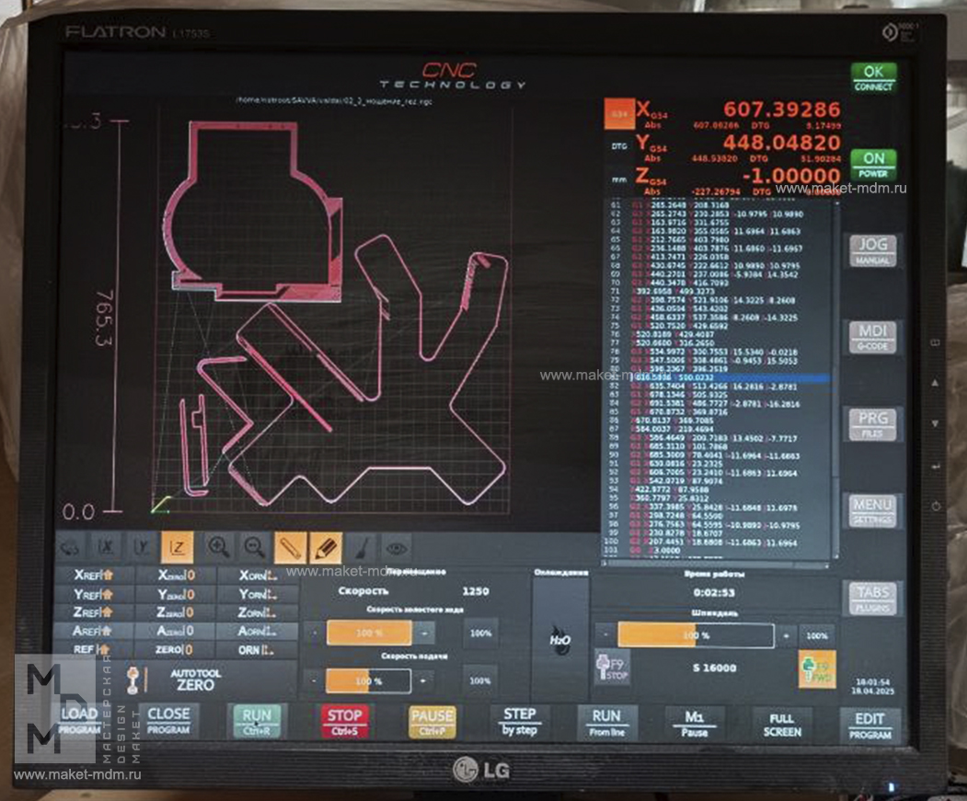The image size is (967, 801).
Task: Open the PRG FILES tab
Action: [x=872, y=424]
